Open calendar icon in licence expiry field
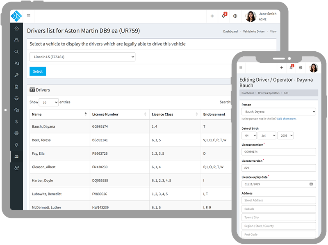The width and height of the screenshot is (328, 245). click(311, 184)
